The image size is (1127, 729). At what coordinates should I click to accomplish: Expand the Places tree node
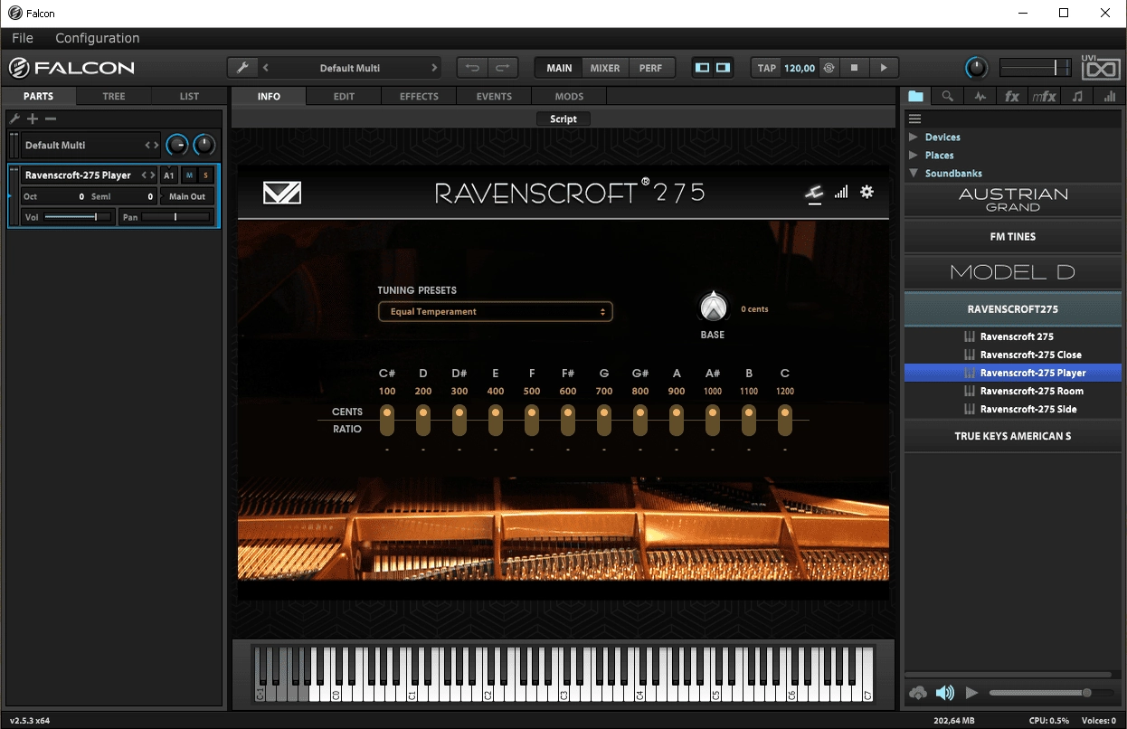click(x=913, y=156)
